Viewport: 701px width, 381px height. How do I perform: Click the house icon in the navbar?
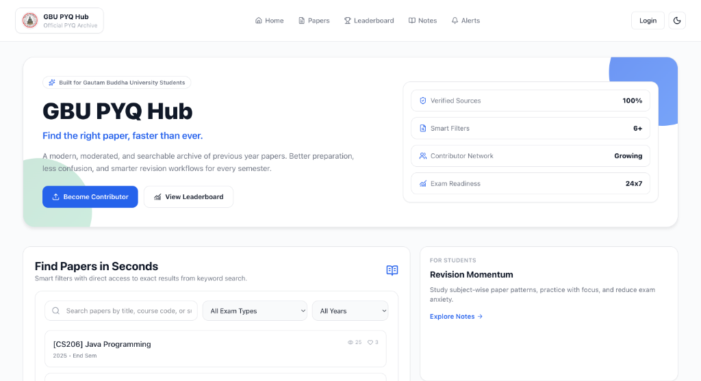click(258, 21)
